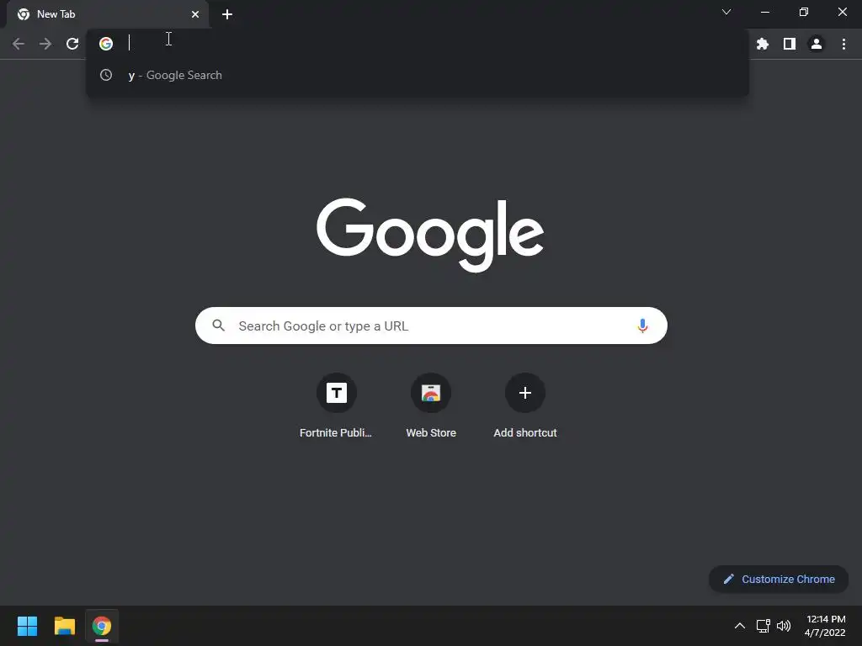Click the Google logo on the page

pyautogui.click(x=430, y=235)
